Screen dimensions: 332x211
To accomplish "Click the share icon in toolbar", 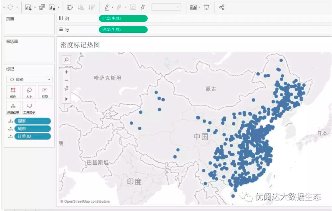I will click(x=221, y=8).
